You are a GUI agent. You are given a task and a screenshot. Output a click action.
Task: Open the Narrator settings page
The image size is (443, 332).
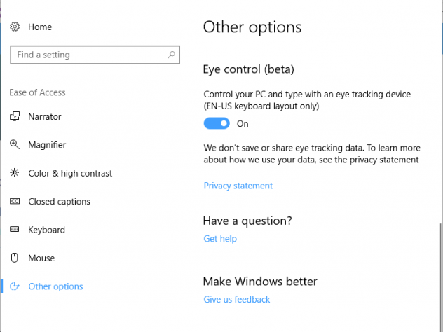coord(45,117)
